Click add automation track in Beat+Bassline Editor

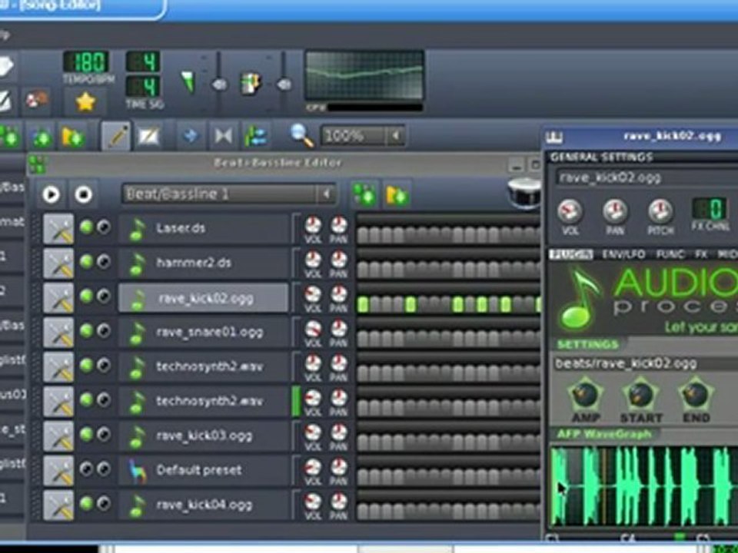click(397, 194)
